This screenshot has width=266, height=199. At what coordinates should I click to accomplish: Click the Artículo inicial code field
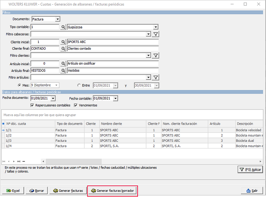[x=45, y=64]
